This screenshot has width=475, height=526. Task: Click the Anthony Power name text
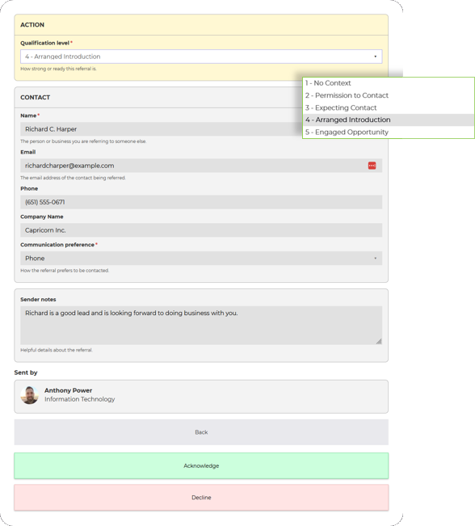[x=68, y=390]
